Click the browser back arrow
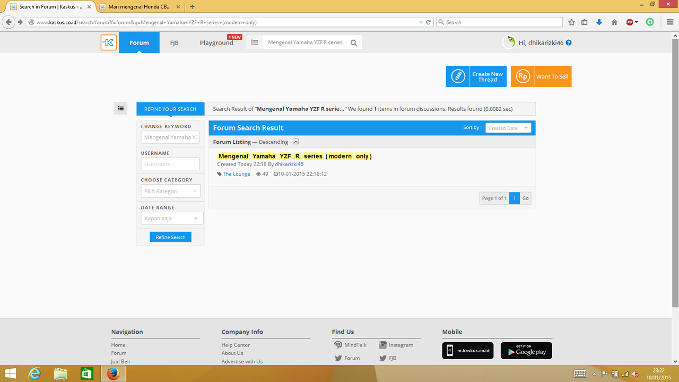Image resolution: width=679 pixels, height=382 pixels. coord(8,22)
